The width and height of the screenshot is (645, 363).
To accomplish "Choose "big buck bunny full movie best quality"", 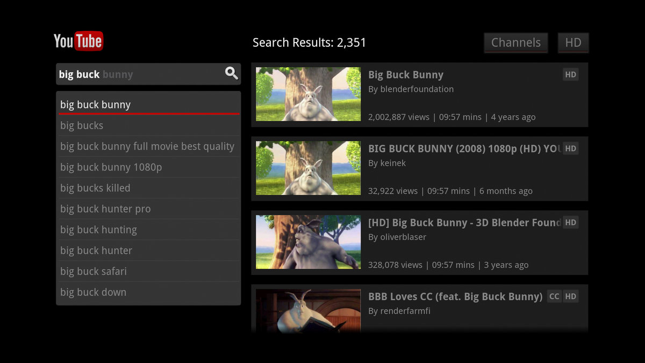I will 148,146.
